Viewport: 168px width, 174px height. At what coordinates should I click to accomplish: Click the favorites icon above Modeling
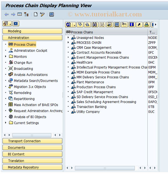[6, 24]
